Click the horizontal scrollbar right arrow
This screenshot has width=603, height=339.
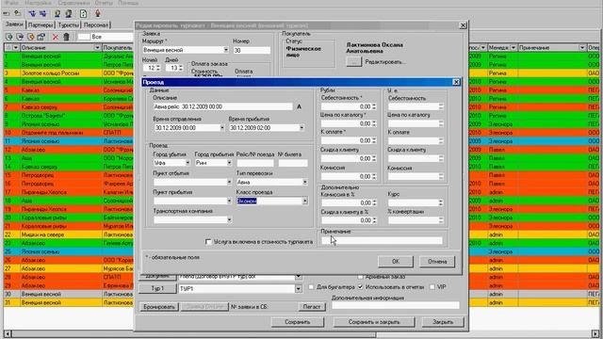click(x=595, y=333)
